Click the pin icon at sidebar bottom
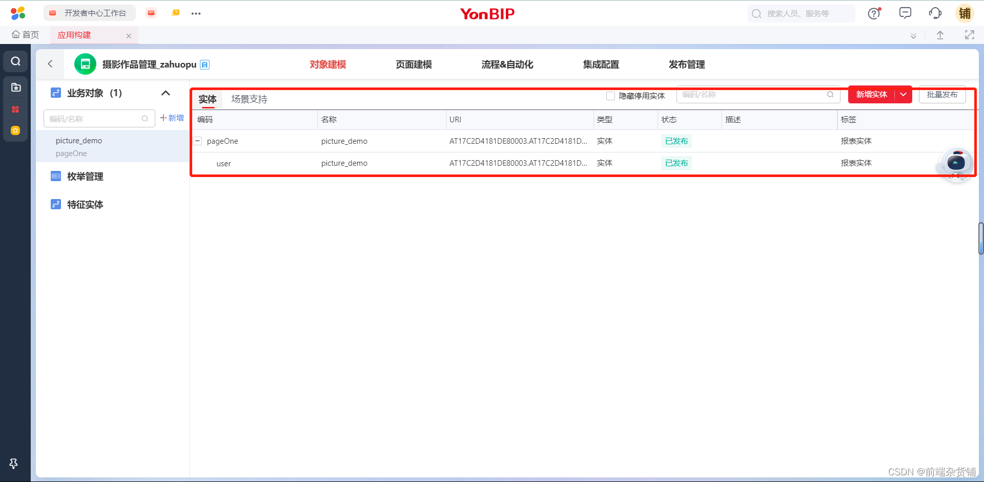984x482 pixels. 14,464
